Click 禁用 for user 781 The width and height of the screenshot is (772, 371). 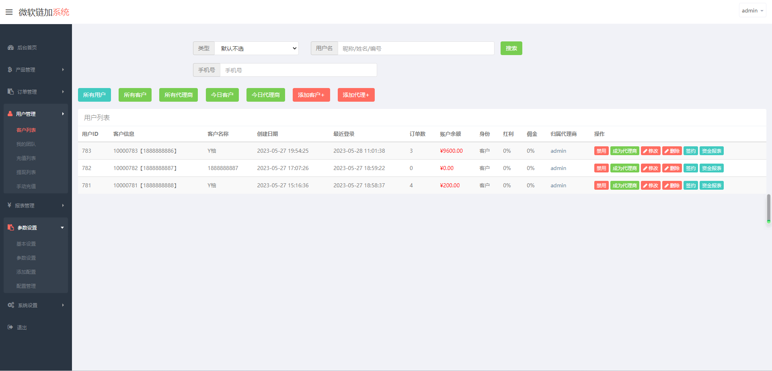point(602,185)
